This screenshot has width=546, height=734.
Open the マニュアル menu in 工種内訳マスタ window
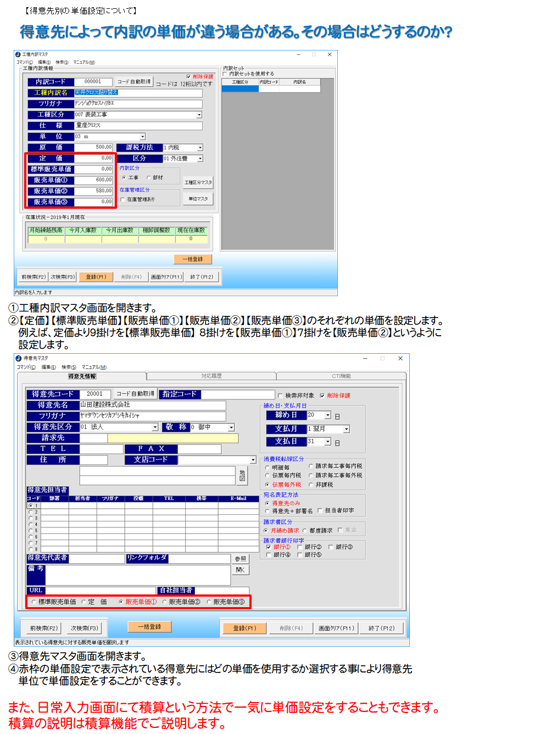pos(84,62)
